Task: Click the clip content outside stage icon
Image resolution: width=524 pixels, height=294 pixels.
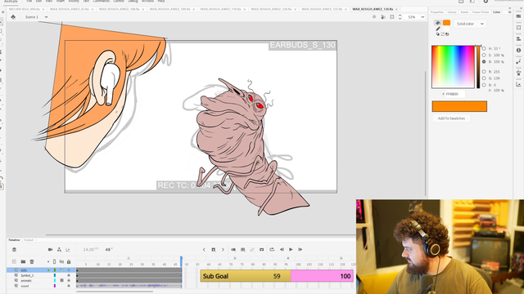Action: click(392, 17)
